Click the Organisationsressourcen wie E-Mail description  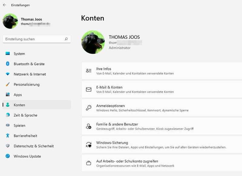135,166
